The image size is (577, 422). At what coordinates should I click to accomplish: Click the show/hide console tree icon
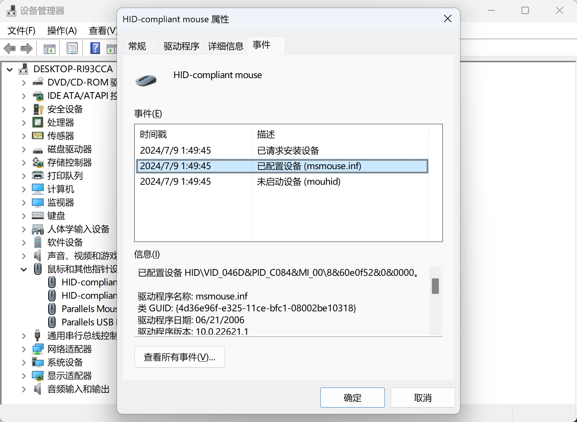click(x=49, y=48)
